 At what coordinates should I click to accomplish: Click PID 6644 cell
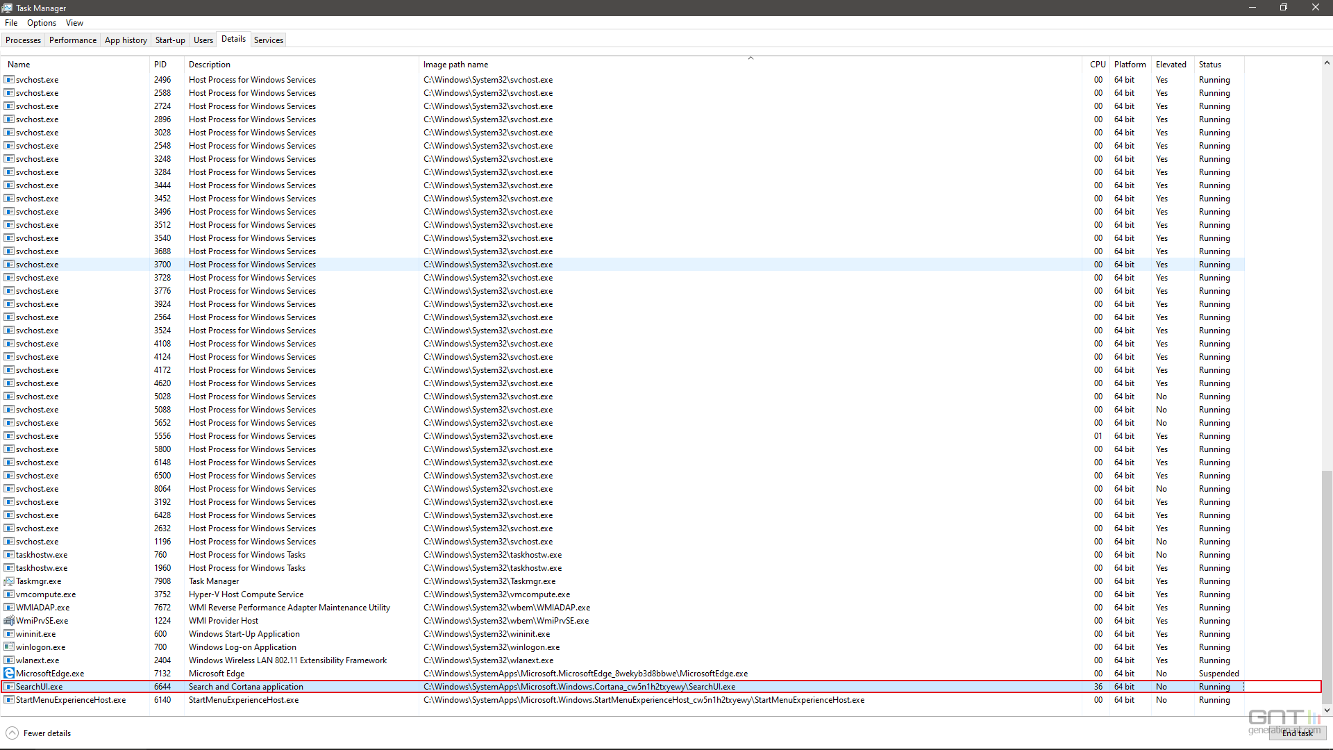(162, 687)
